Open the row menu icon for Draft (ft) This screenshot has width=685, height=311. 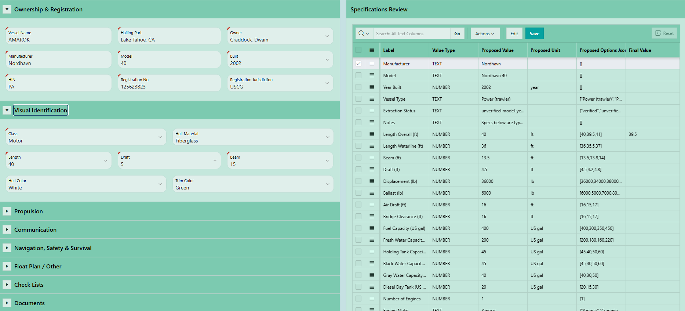click(372, 169)
